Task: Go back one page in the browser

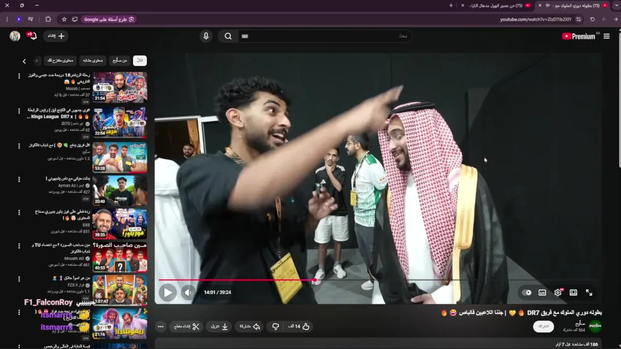Action: click(616, 19)
